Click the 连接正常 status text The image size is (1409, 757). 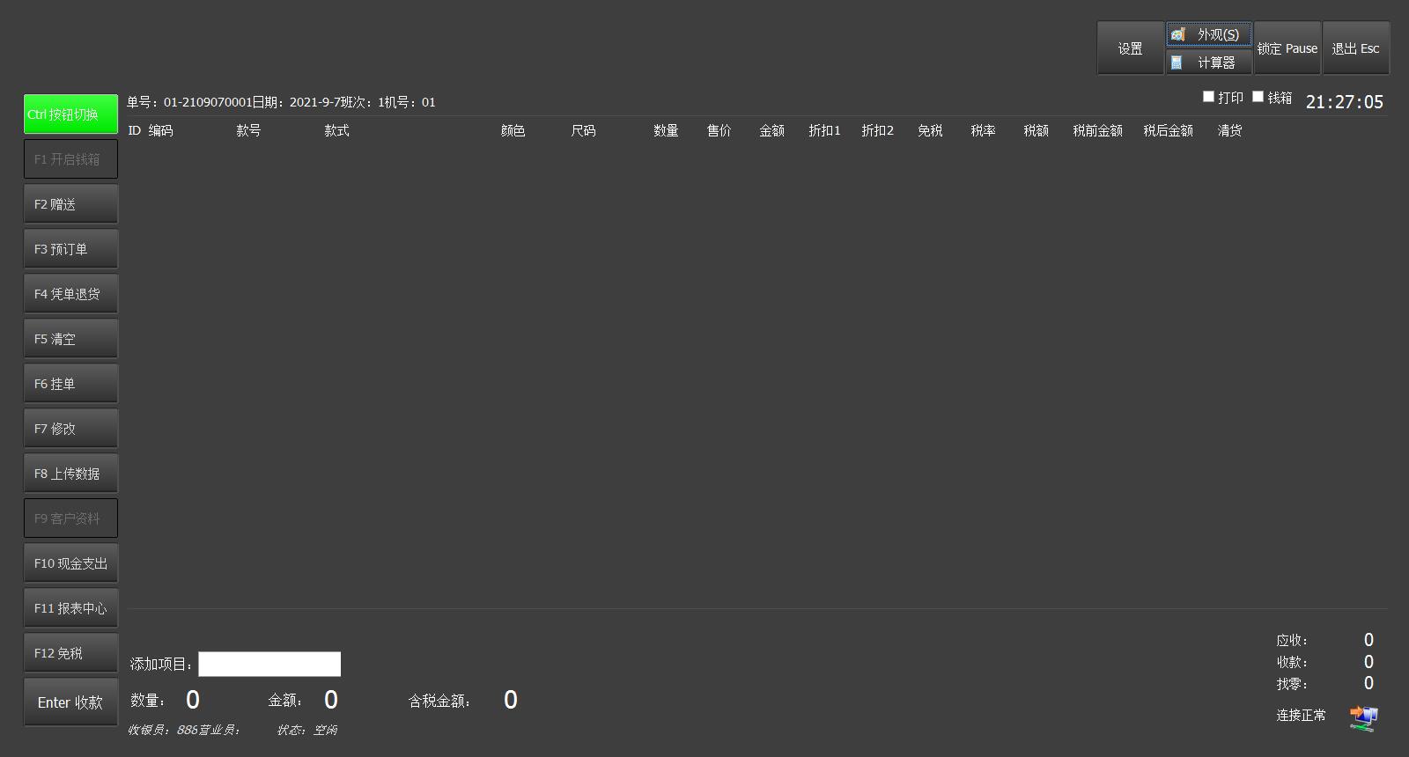point(1301,715)
